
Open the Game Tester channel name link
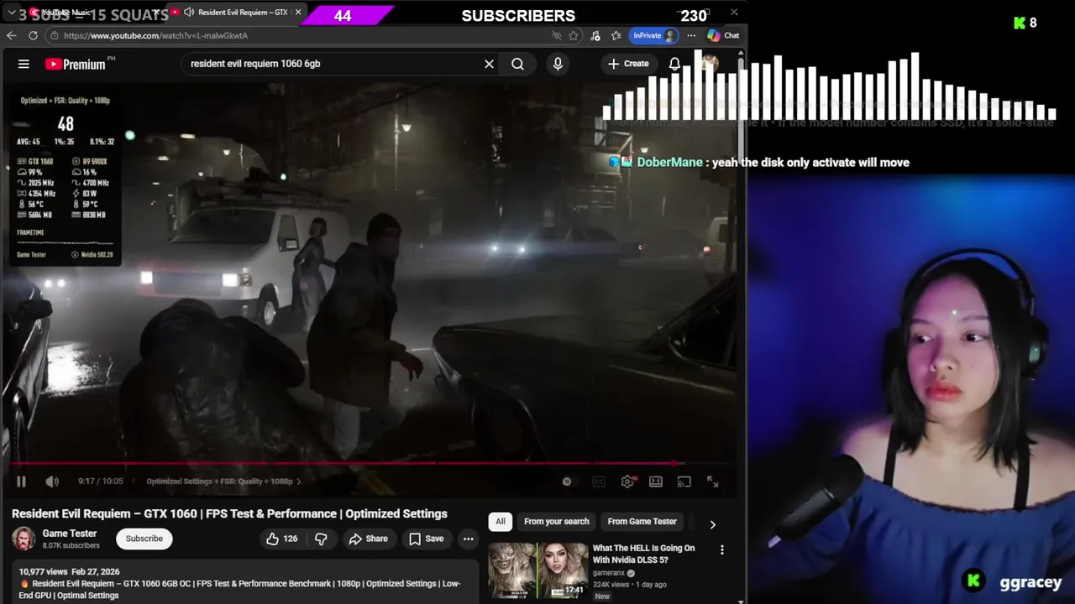pos(70,534)
